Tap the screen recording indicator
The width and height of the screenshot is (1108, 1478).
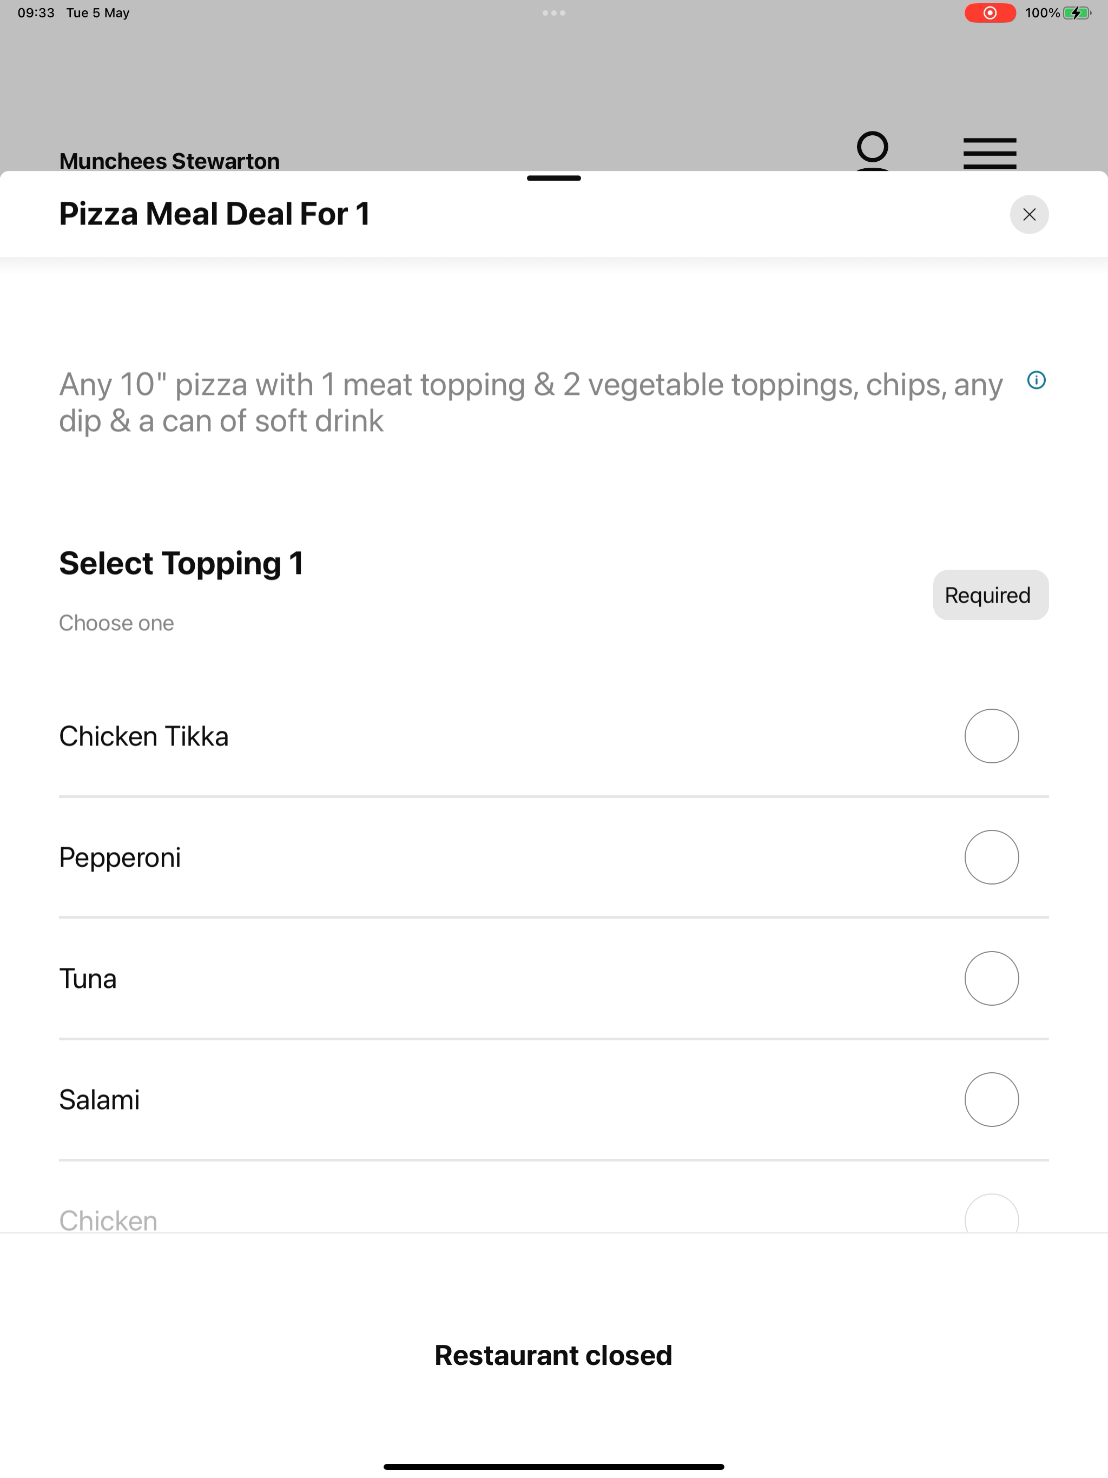(990, 12)
